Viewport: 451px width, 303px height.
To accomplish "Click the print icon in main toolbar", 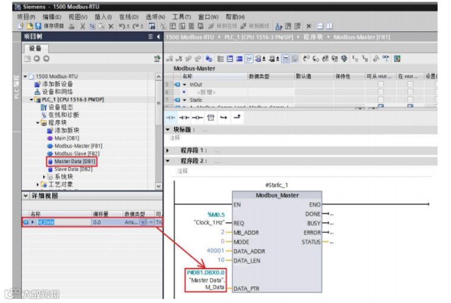I will [x=72, y=27].
